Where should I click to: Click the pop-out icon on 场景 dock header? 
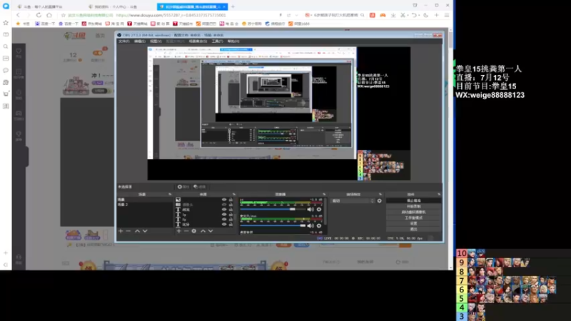(170, 194)
